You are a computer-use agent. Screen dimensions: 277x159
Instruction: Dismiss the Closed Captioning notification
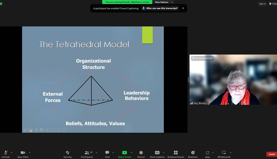pyautogui.click(x=183, y=8)
